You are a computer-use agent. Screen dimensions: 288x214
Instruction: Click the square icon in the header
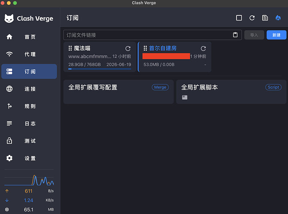pos(239,18)
